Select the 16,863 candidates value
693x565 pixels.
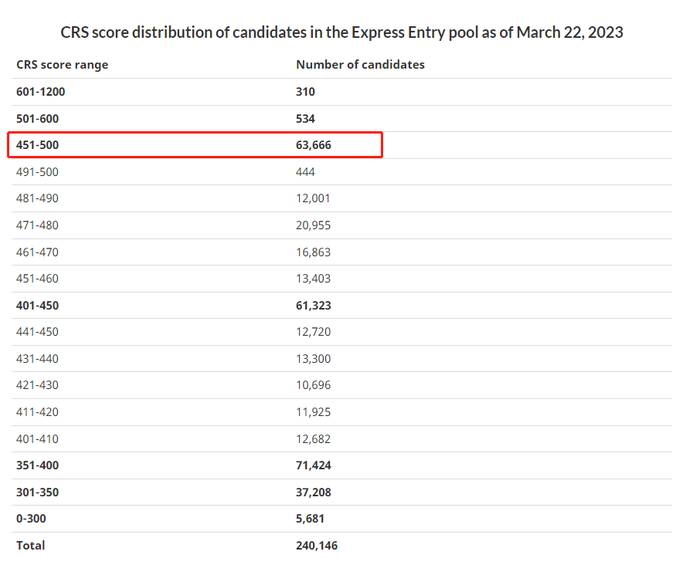point(313,252)
